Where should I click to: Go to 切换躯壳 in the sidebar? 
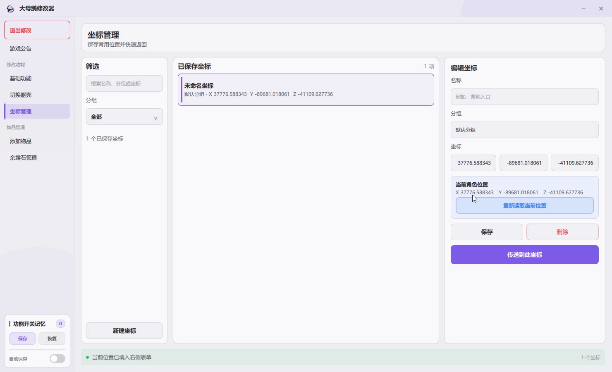pyautogui.click(x=37, y=95)
